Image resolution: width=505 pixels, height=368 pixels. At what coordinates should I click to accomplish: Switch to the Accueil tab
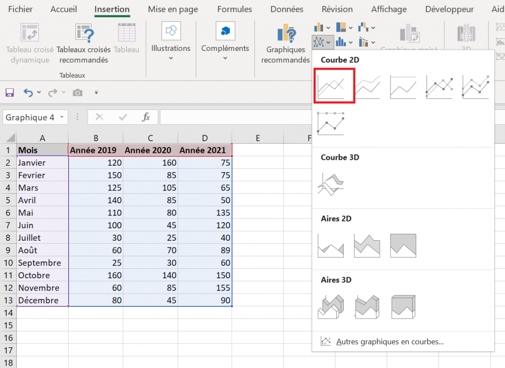pos(64,9)
